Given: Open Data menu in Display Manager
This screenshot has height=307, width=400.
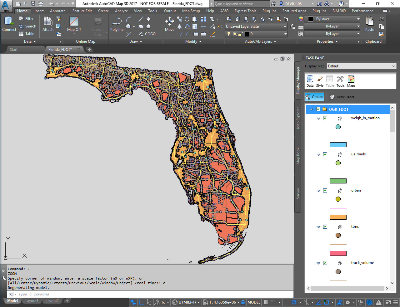Looking at the screenshot, I should point(310,81).
